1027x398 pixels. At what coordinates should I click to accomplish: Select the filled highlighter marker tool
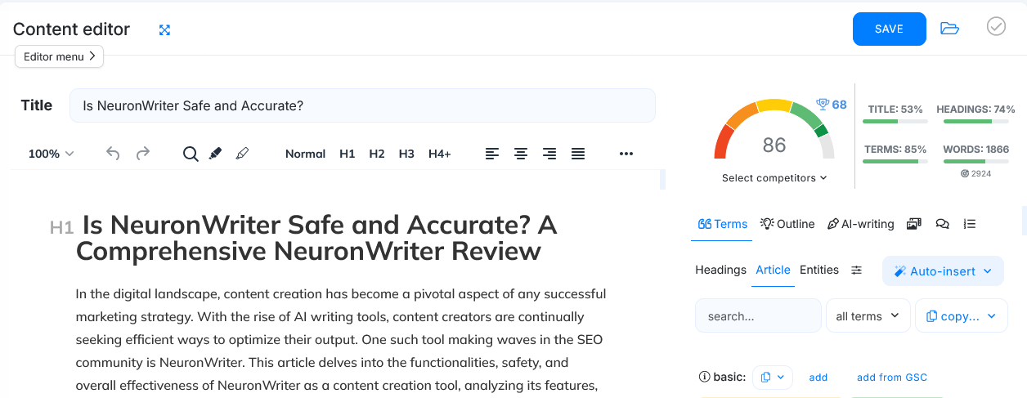tap(216, 154)
